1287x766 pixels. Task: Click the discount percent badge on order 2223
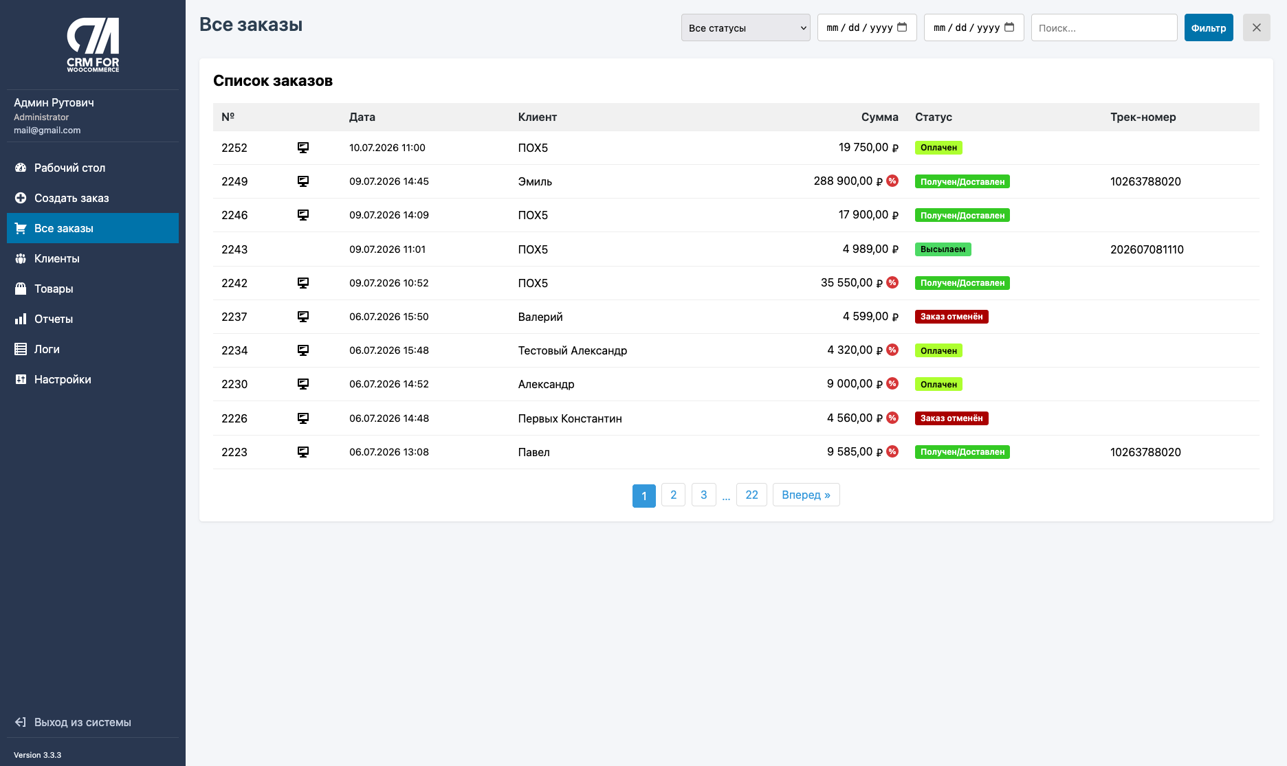coord(892,451)
